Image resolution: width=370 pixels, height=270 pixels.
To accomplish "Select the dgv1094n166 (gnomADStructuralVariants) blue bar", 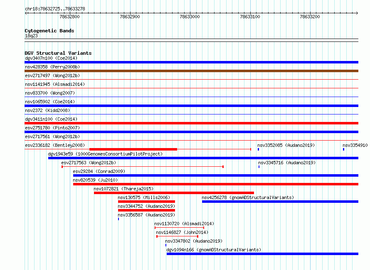I will (x=262, y=254).
